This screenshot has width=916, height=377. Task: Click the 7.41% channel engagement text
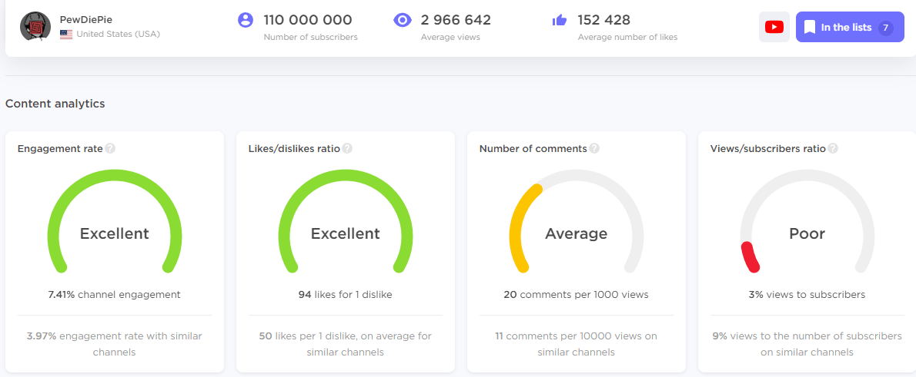click(115, 295)
